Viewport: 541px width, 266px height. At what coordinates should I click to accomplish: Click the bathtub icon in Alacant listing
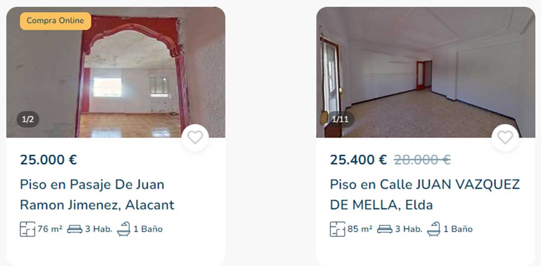(x=124, y=229)
